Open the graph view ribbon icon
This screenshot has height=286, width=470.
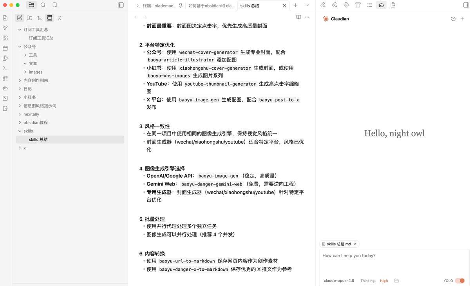coord(5,28)
